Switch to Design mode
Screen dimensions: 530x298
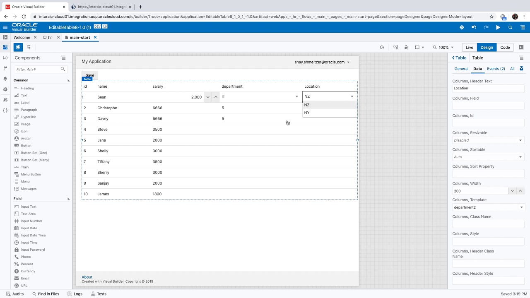[487, 47]
